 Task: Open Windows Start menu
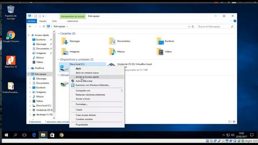tap(6, 135)
